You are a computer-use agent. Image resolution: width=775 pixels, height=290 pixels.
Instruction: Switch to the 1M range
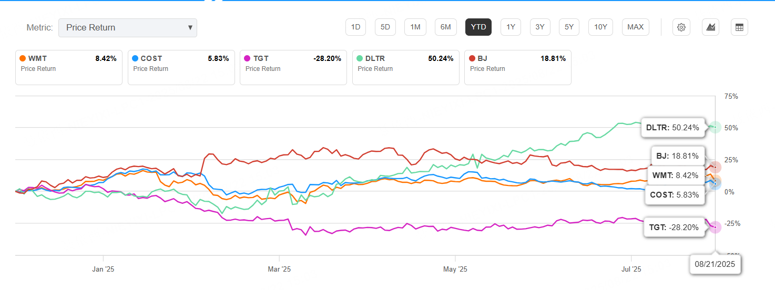(x=415, y=27)
